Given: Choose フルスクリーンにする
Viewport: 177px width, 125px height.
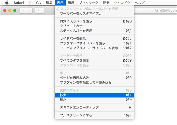Looking at the screenshot, I should (x=94, y=115).
